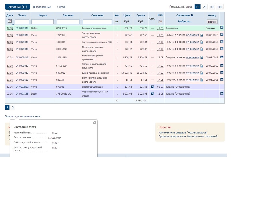Viewport: 277px width, 222px height.
Task: Click the help icon next to Состояние
Action: coord(192,15)
